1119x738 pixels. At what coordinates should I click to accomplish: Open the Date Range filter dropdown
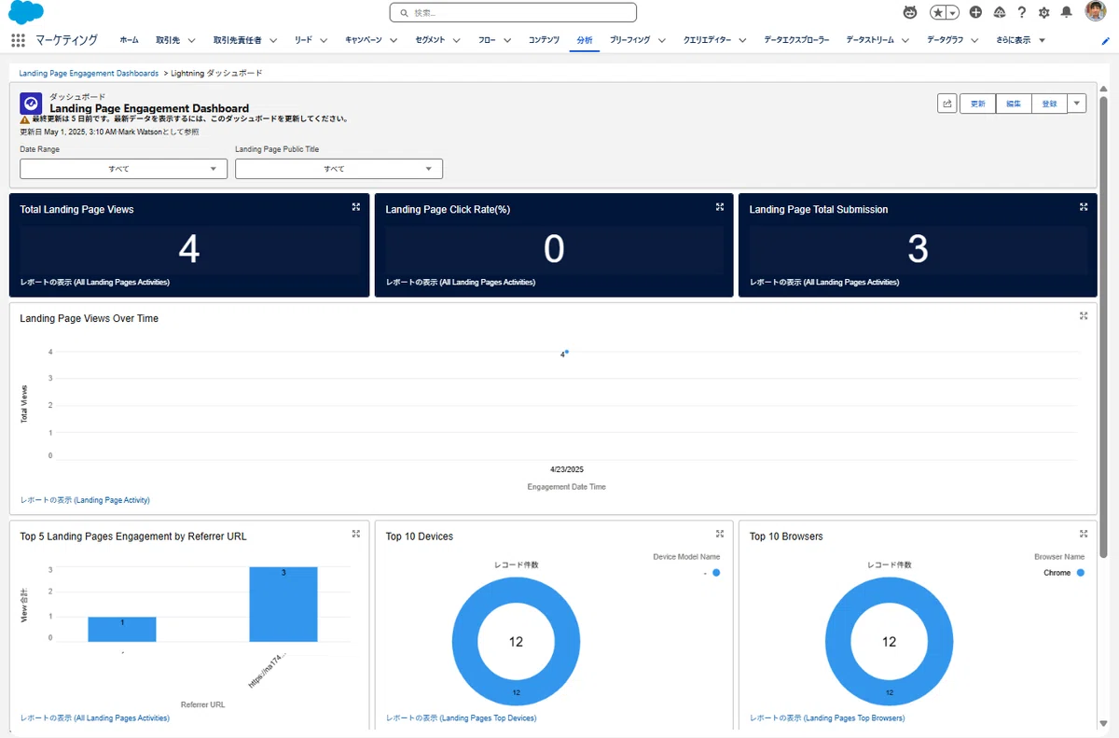(x=124, y=169)
